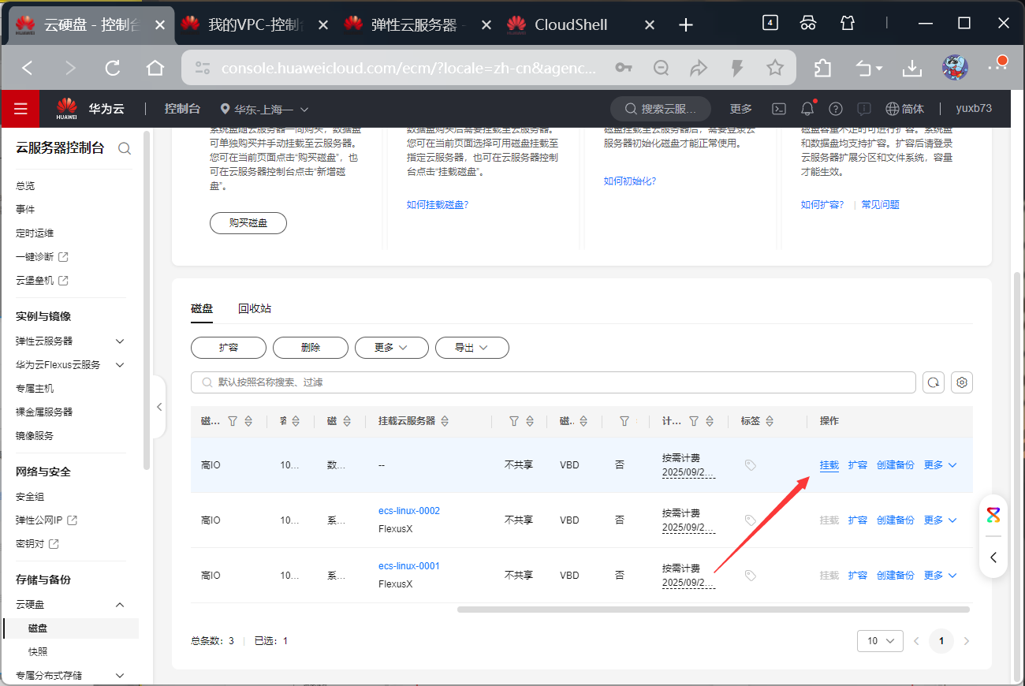Open the browser profile avatar
This screenshot has height=686, width=1025.
(956, 68)
